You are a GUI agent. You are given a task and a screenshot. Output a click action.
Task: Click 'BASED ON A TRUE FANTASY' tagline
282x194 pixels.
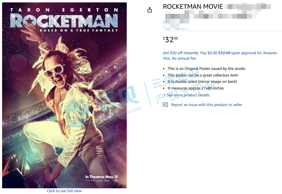(x=79, y=30)
